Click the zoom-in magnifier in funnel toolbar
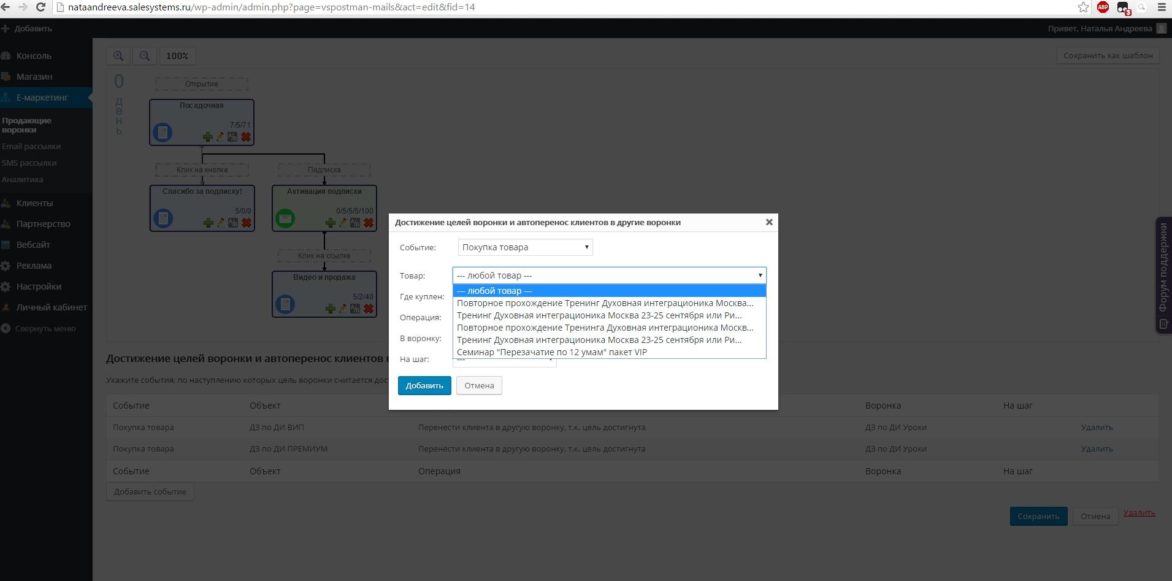 click(x=118, y=56)
